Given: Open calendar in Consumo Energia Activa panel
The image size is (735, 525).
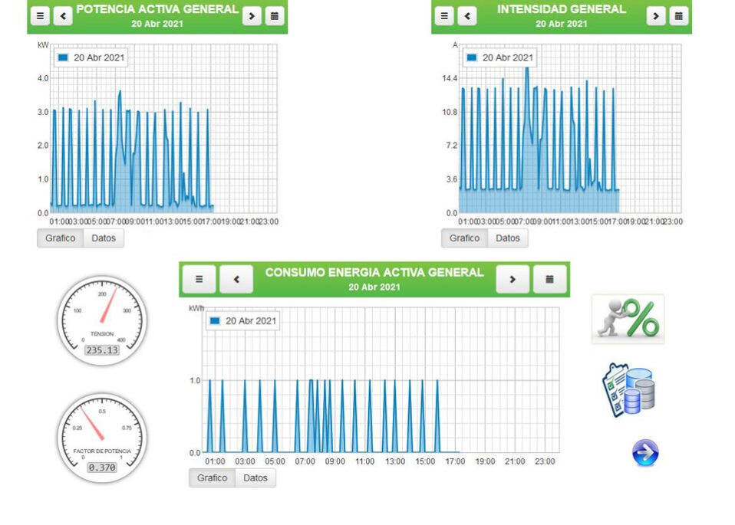Looking at the screenshot, I should pos(549,280).
